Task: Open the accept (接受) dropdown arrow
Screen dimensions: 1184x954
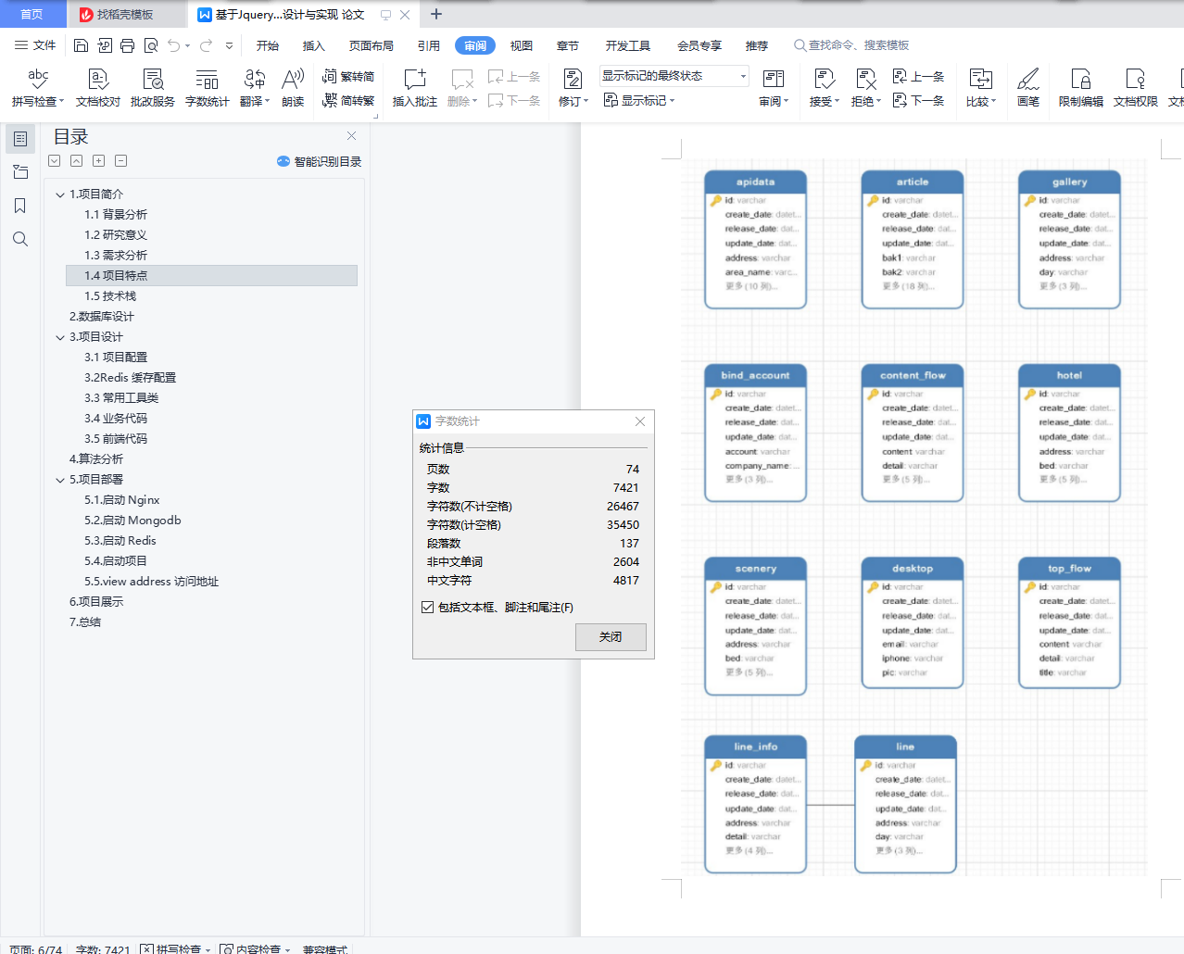Action: click(837, 102)
